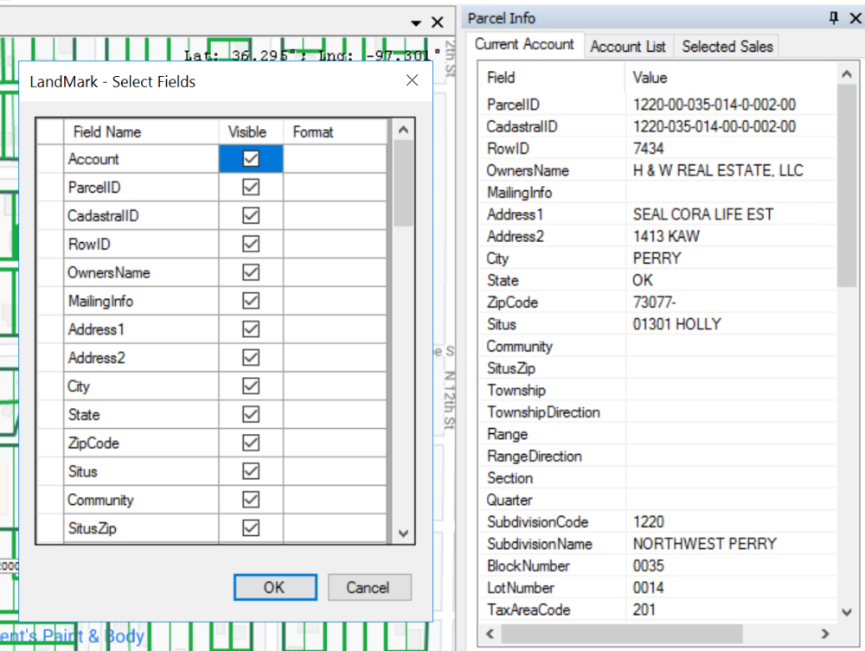Image resolution: width=865 pixels, height=651 pixels.
Task: Disable the OwnersName visible checkbox
Action: click(248, 272)
